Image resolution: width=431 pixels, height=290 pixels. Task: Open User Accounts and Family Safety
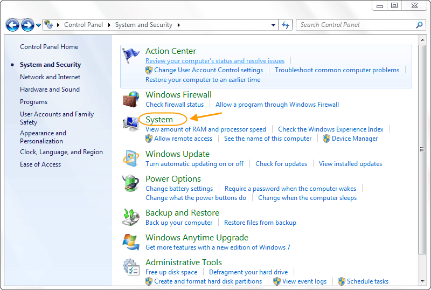[57, 118]
